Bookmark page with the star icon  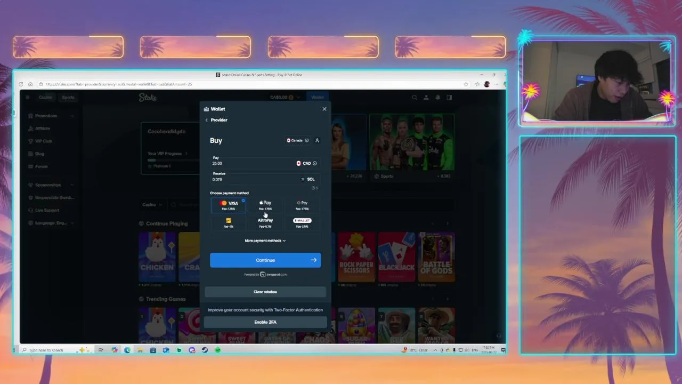pyautogui.click(x=466, y=84)
